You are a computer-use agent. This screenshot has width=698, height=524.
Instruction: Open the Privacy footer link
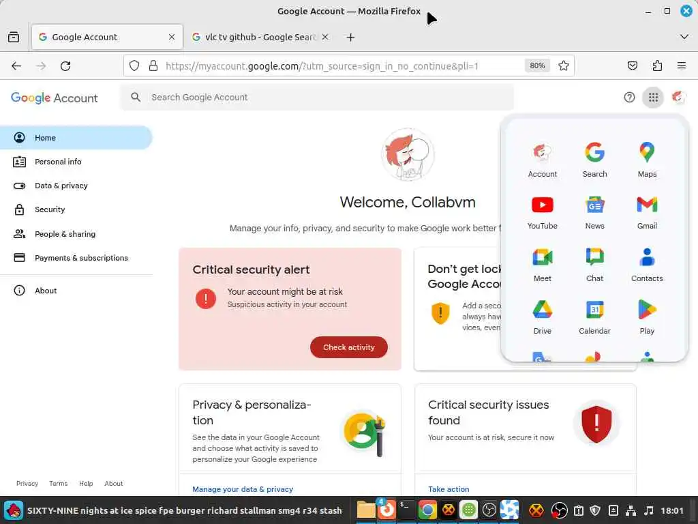[x=27, y=484]
